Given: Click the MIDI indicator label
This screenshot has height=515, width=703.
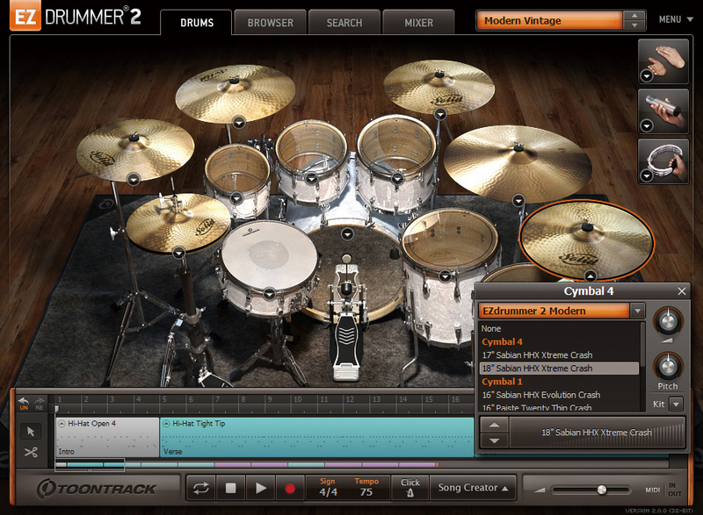Looking at the screenshot, I should tap(652, 490).
